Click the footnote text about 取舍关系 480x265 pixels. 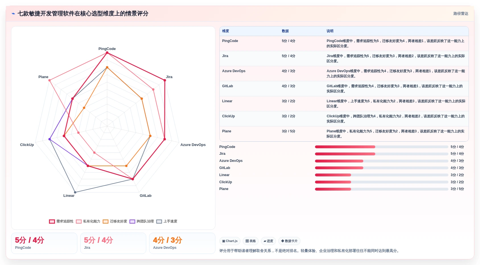tap(310, 251)
